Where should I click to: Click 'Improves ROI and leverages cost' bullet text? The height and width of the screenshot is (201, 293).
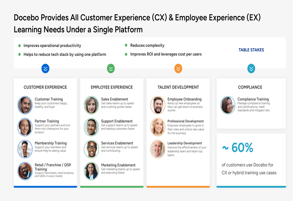[x=166, y=54]
